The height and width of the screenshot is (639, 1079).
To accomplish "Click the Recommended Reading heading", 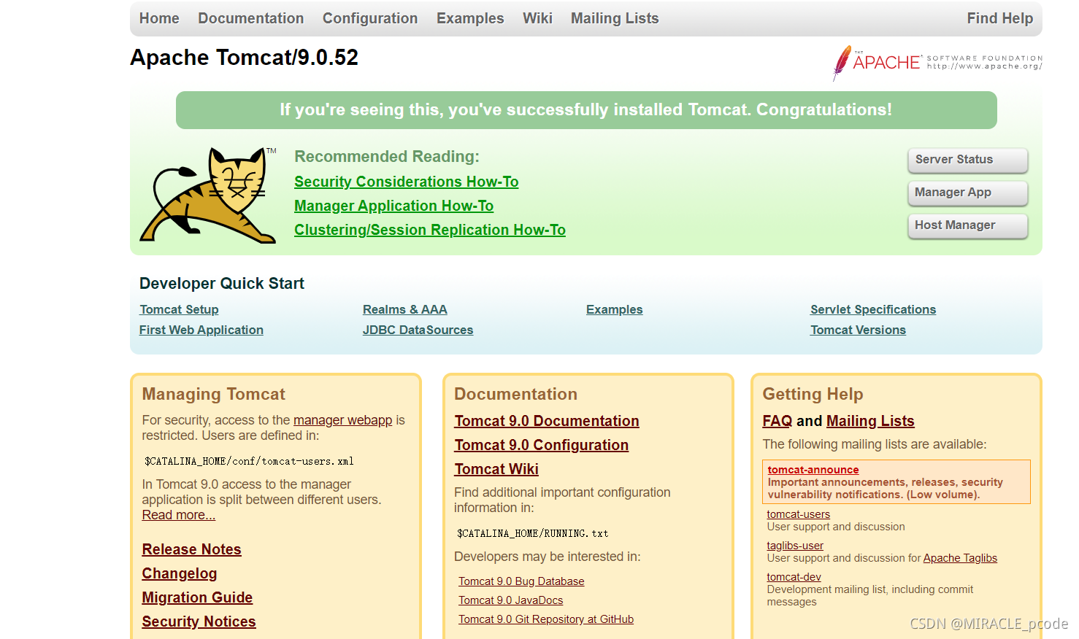I will pyautogui.click(x=387, y=157).
